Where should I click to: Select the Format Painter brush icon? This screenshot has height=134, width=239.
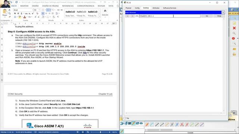(9, 17)
